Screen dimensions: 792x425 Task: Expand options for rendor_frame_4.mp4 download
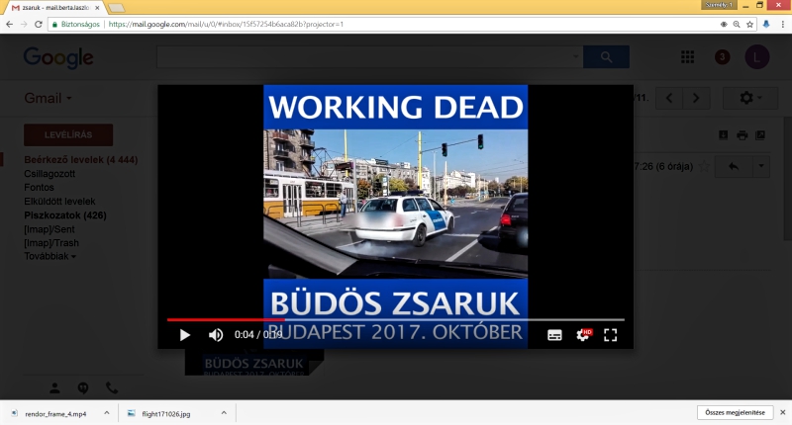click(x=107, y=413)
